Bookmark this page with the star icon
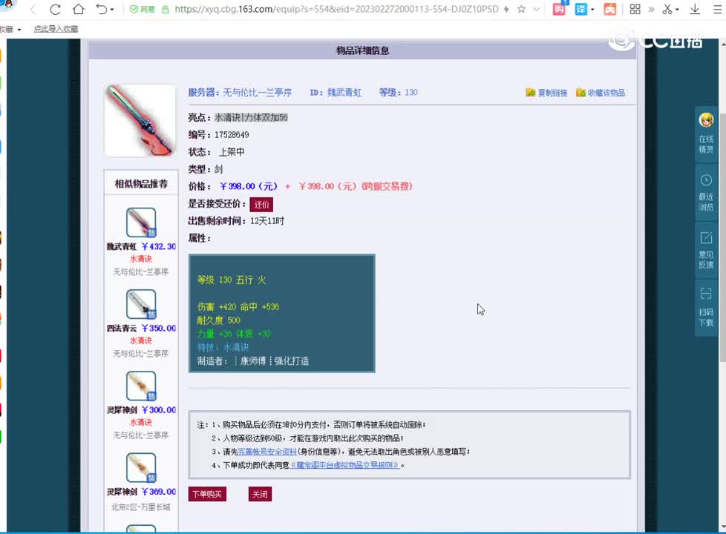726x534 pixels. (521, 9)
